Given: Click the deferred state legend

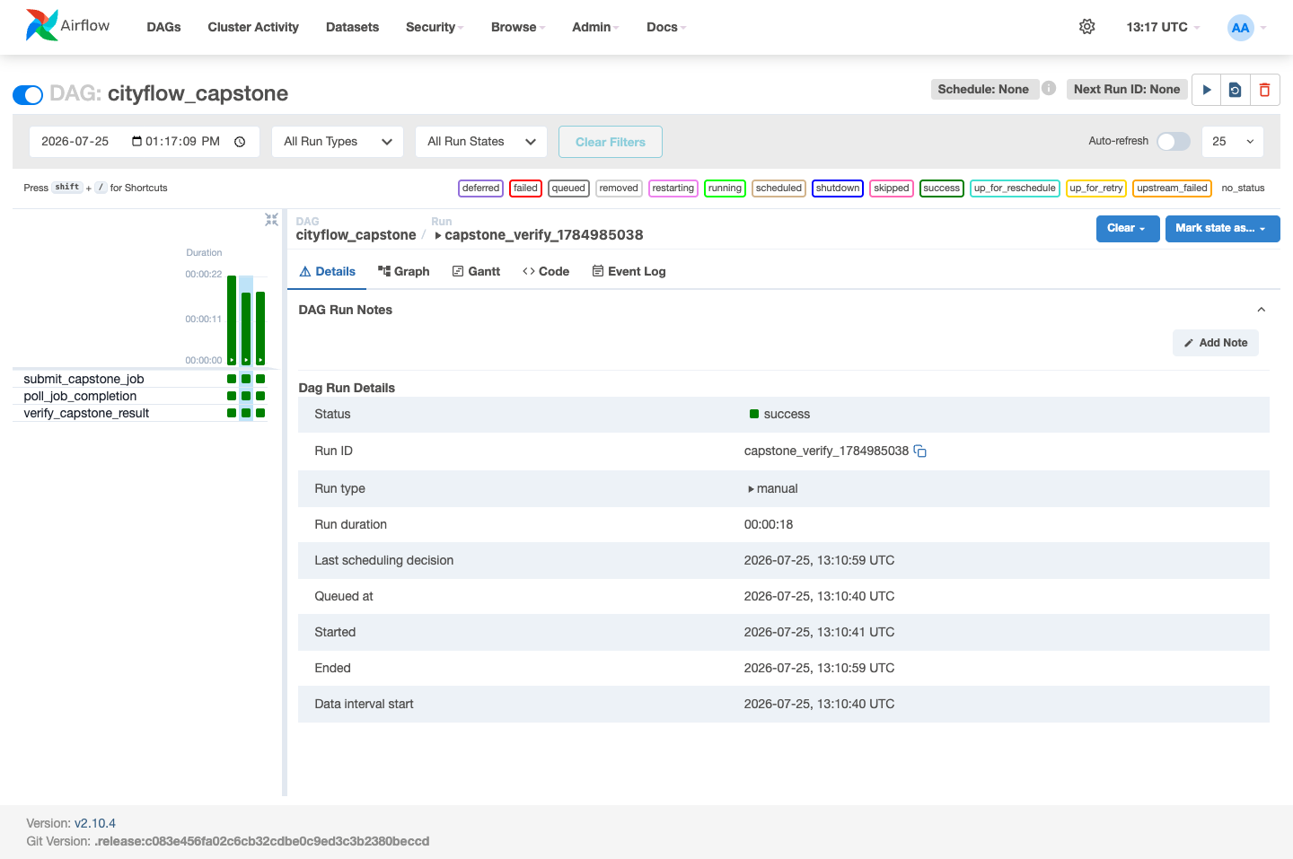Looking at the screenshot, I should point(481,188).
